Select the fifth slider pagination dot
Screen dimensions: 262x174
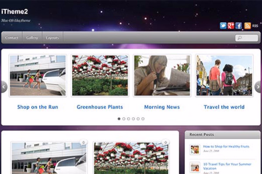pos(138,119)
